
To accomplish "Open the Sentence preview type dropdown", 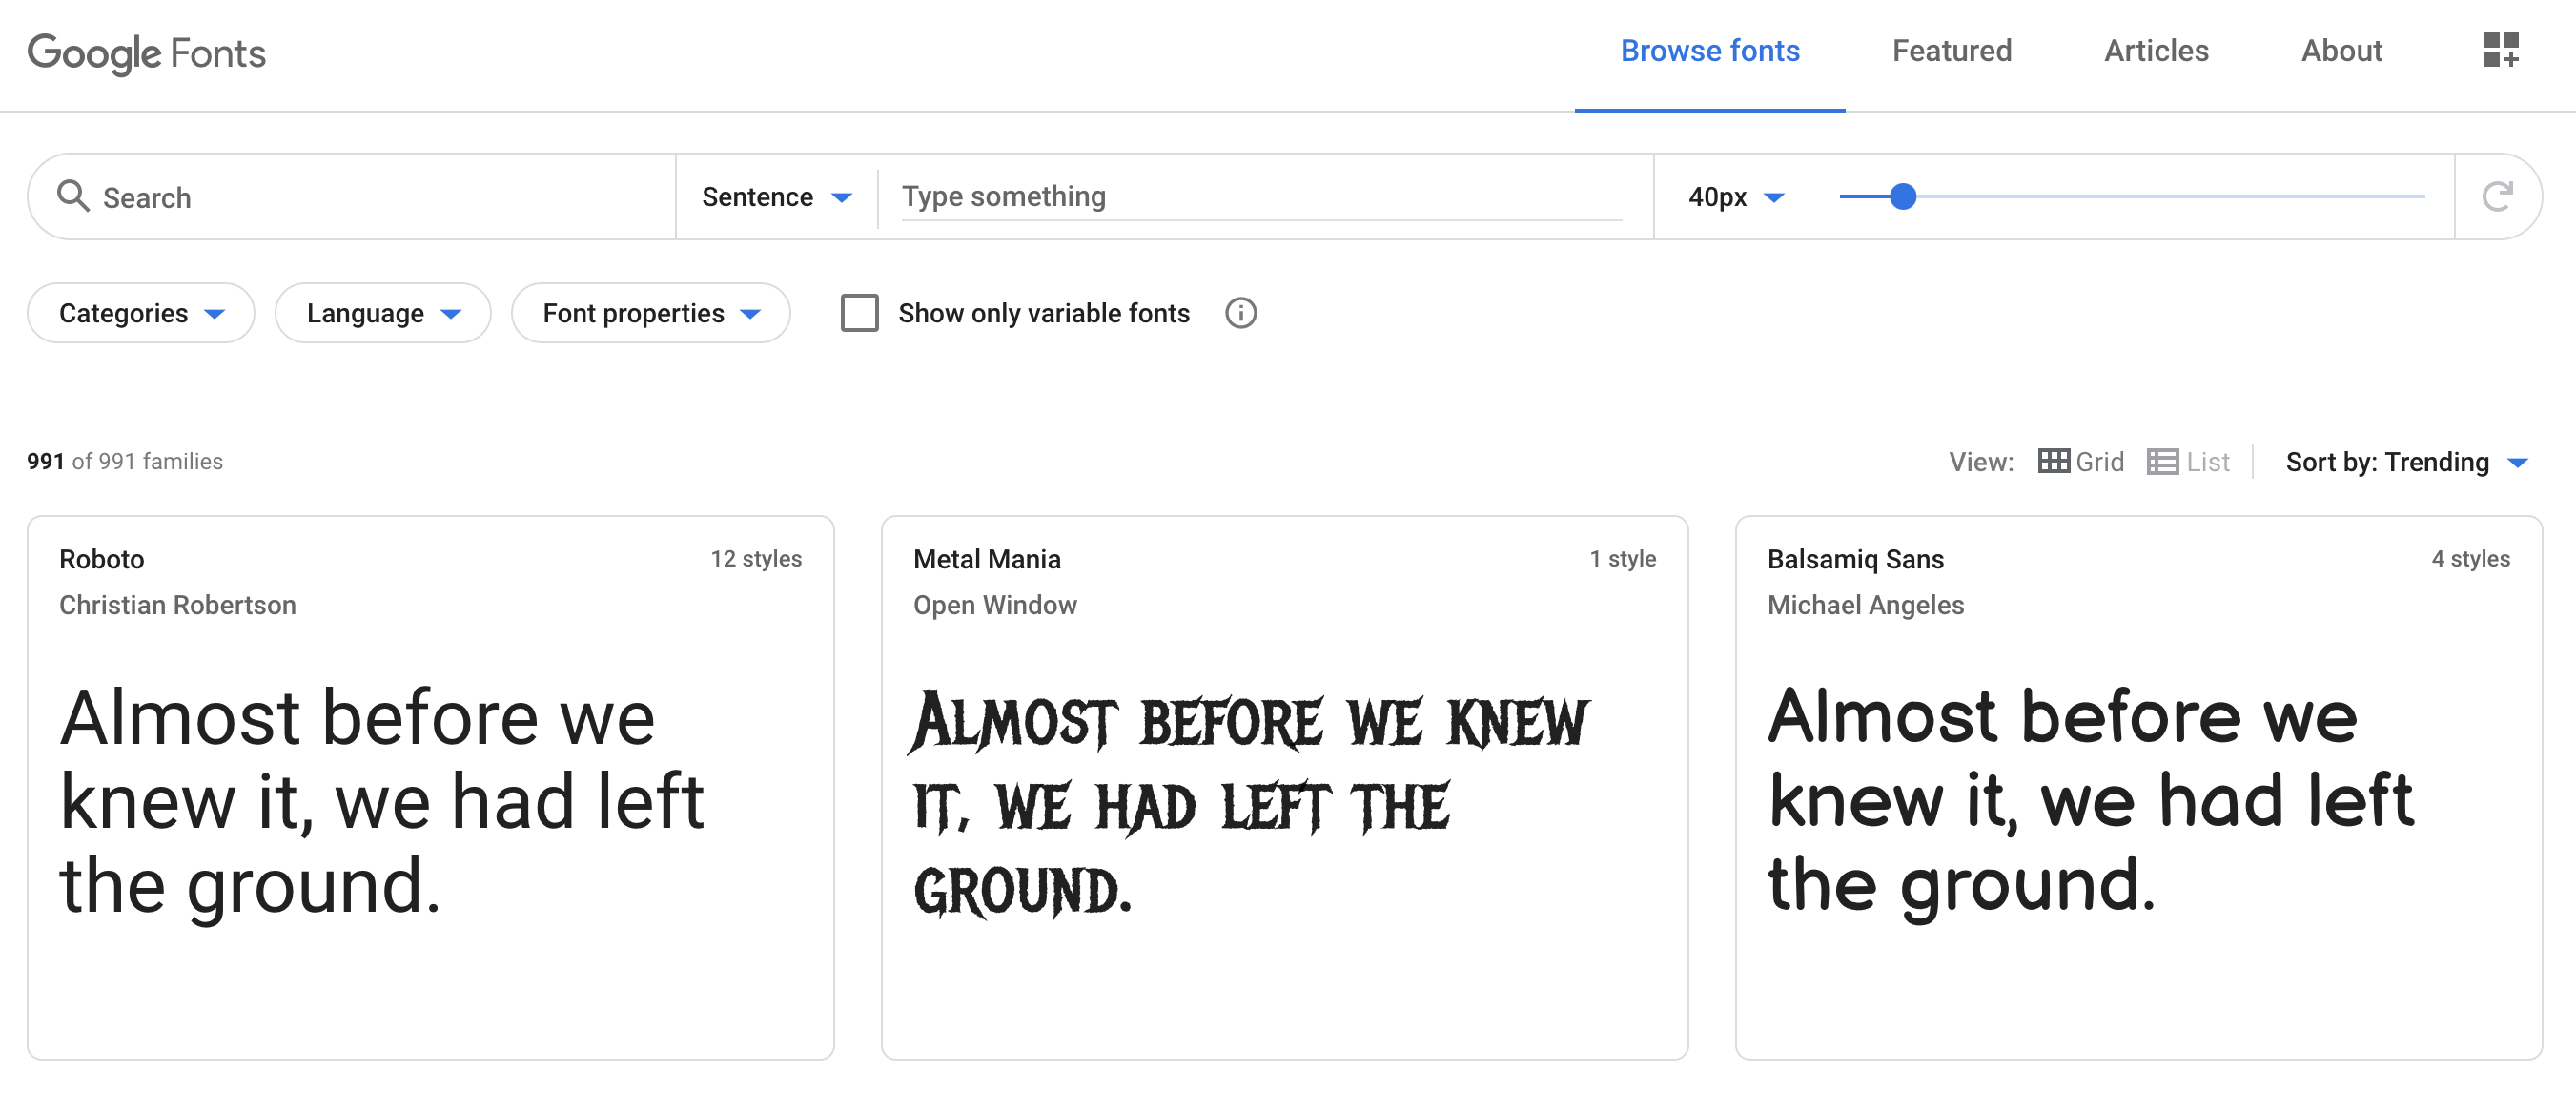I will [776, 197].
